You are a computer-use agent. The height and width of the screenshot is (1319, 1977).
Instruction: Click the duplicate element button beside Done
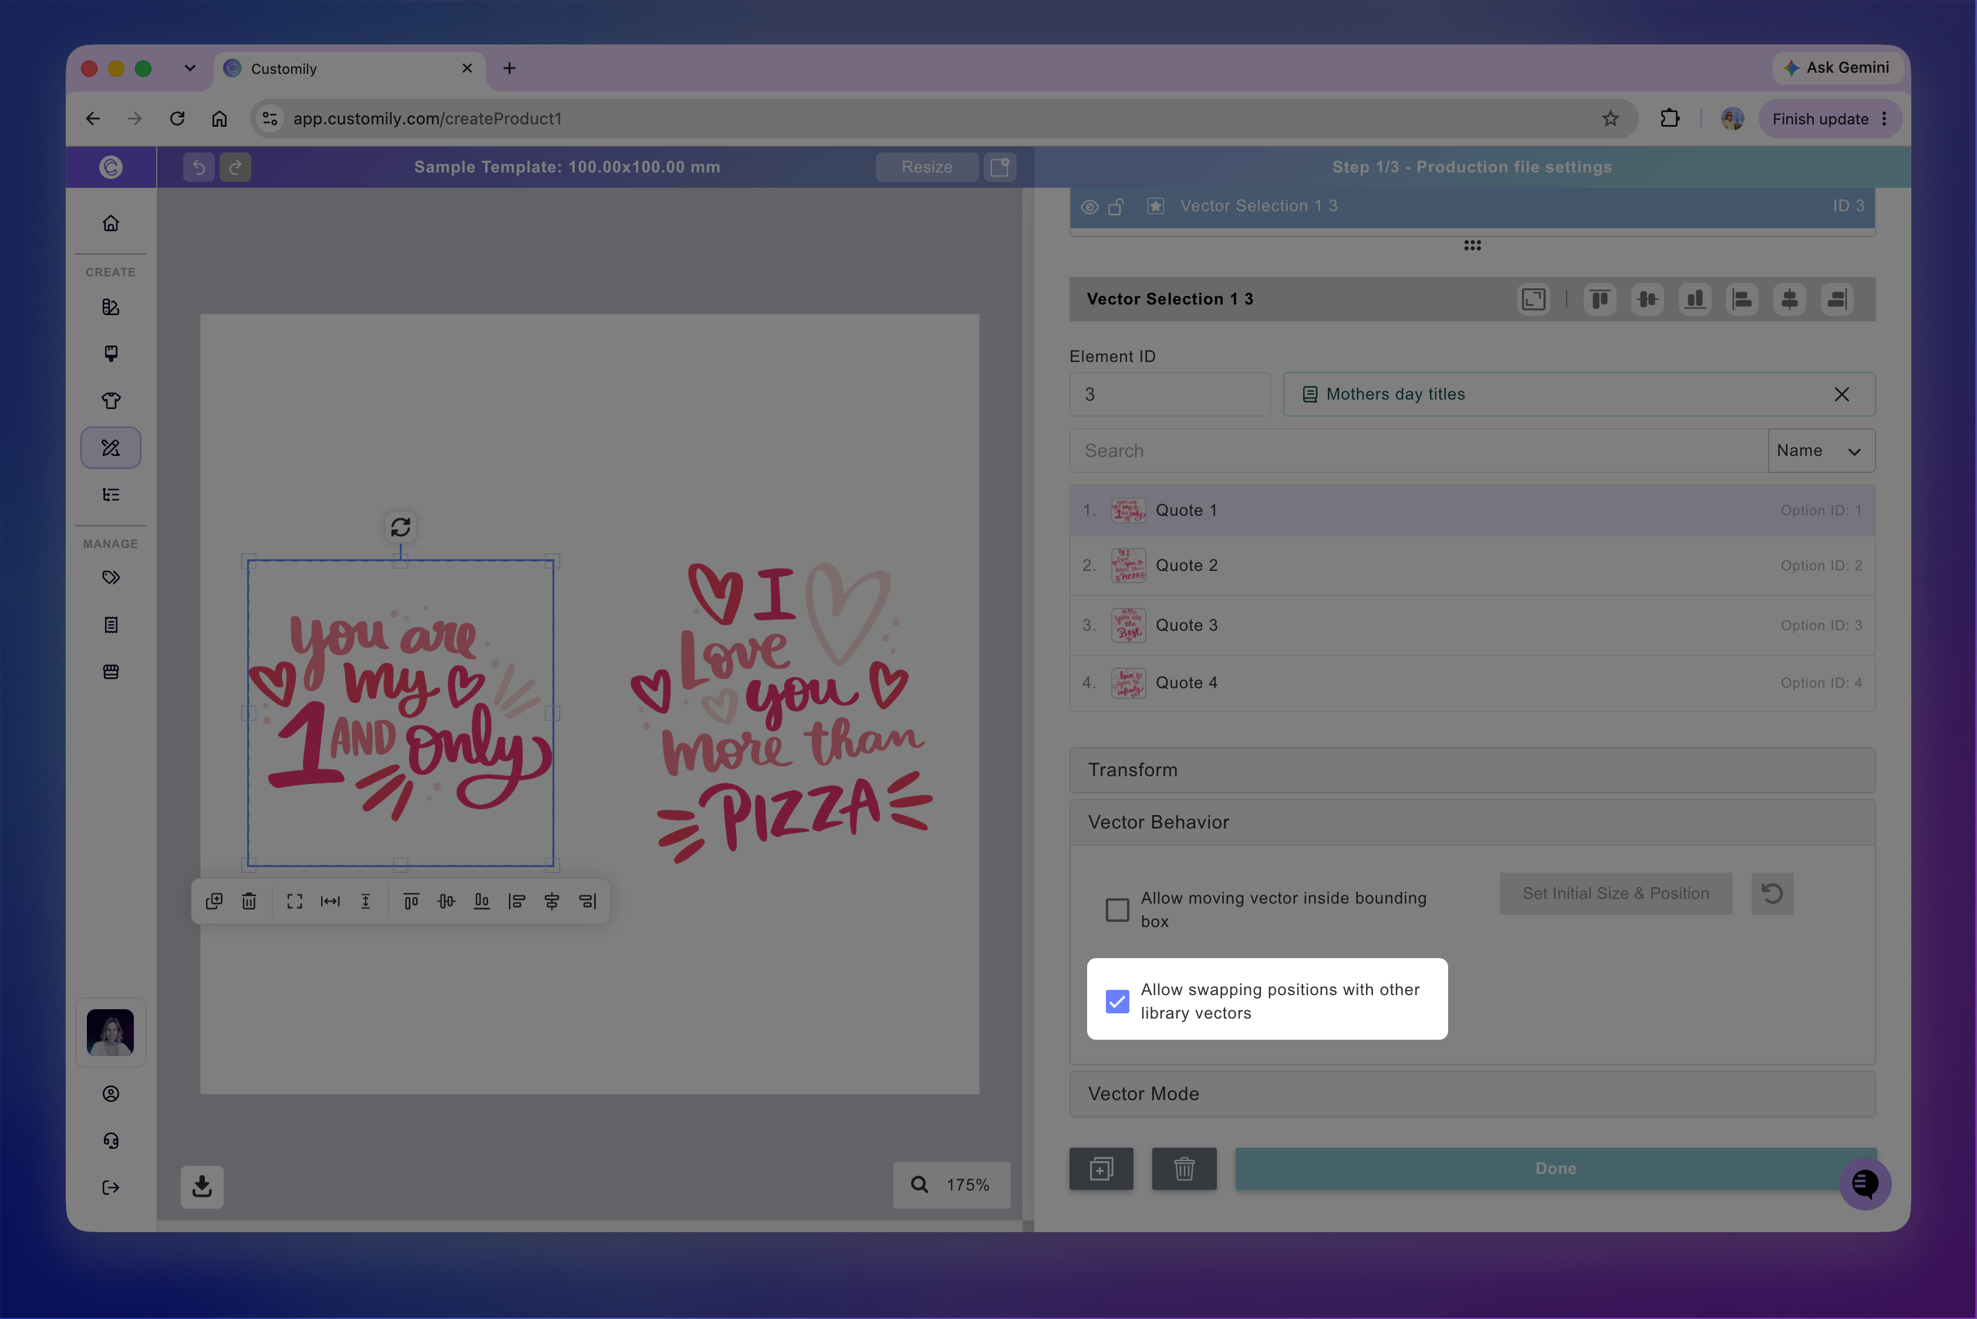[x=1101, y=1169]
